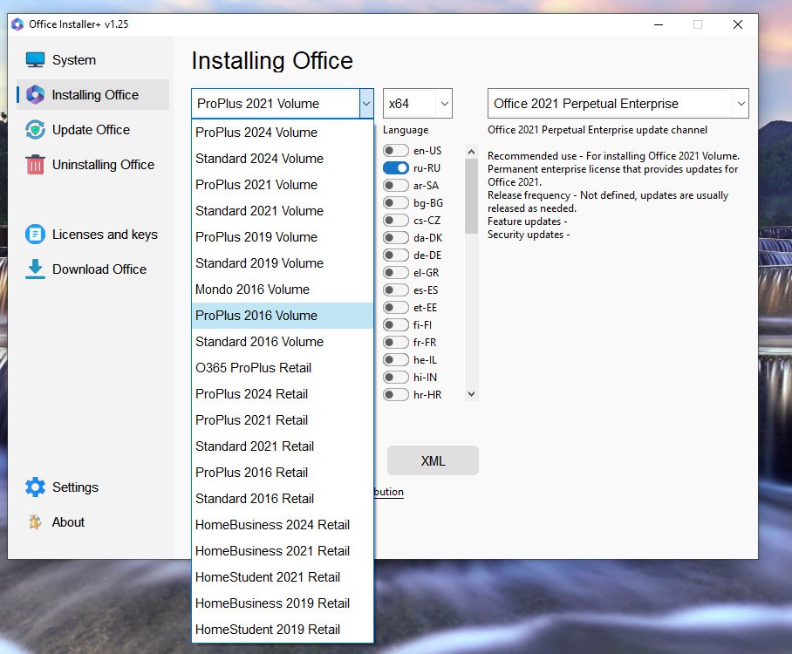Screen dimensions: 792x654
Task: Toggle the de-DE language on
Action: 395,255
